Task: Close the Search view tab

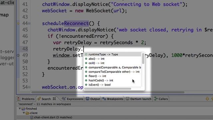Action: (54, 99)
